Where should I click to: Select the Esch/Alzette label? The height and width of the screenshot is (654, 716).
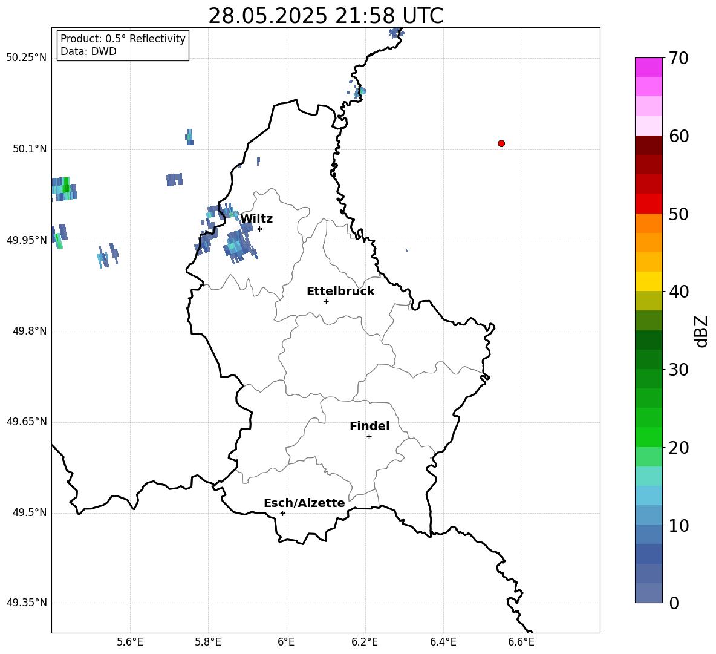click(x=304, y=503)
